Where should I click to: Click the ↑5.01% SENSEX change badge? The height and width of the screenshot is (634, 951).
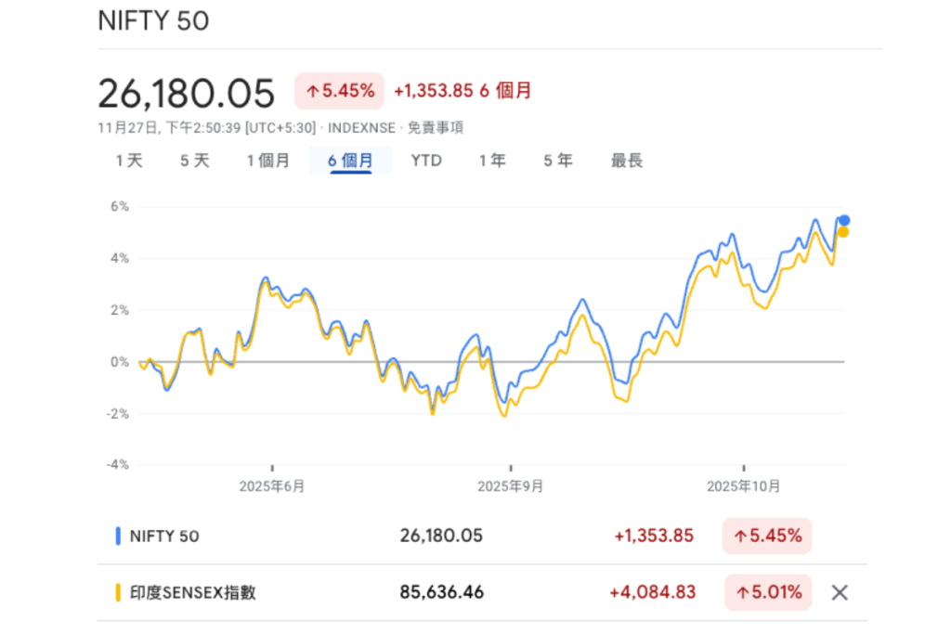768,592
